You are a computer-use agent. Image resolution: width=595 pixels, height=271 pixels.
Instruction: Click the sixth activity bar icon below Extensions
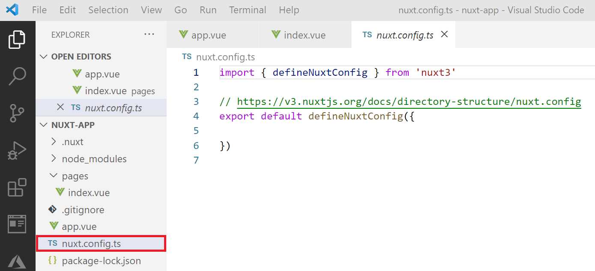tap(18, 223)
